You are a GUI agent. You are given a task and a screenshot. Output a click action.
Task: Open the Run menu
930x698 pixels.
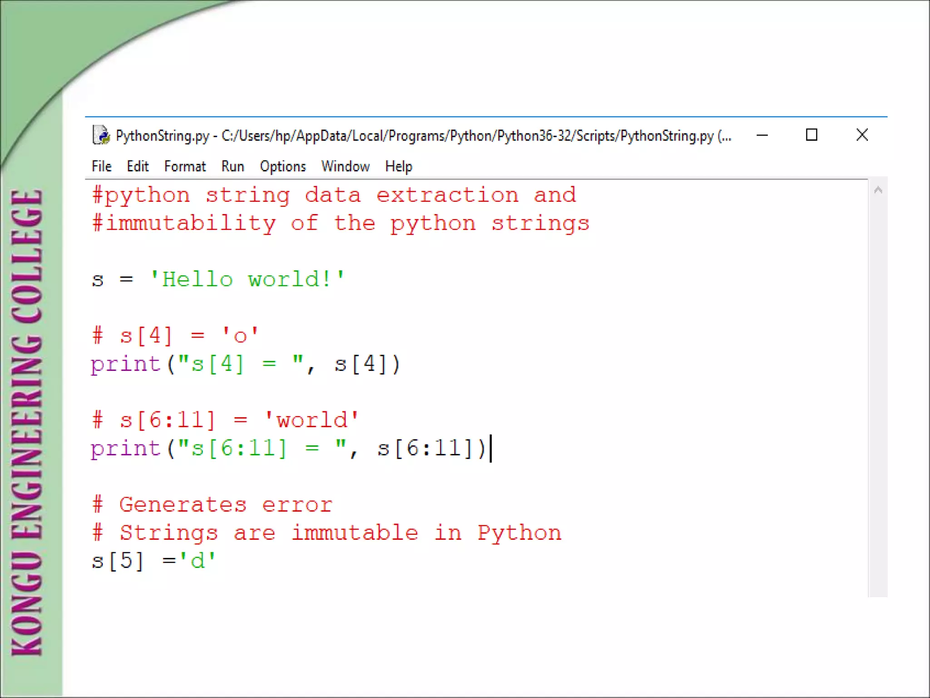232,166
